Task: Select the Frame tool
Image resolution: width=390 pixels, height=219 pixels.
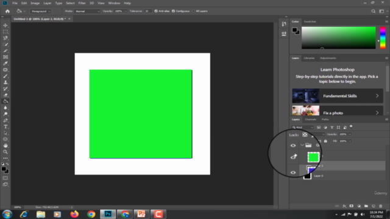Action: tap(5, 57)
